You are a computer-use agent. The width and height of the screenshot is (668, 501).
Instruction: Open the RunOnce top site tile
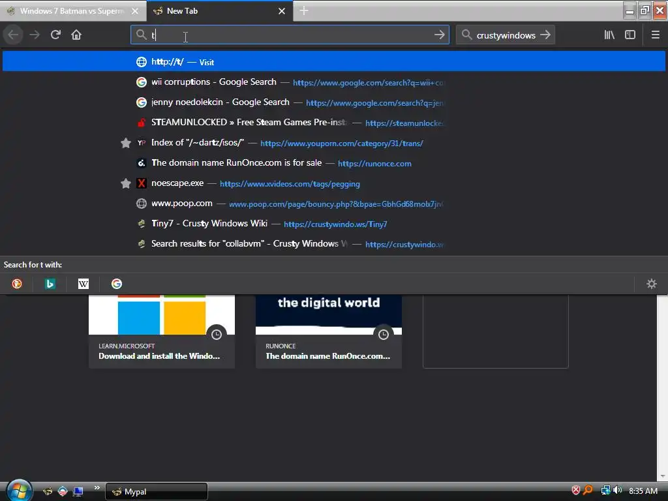click(329, 331)
